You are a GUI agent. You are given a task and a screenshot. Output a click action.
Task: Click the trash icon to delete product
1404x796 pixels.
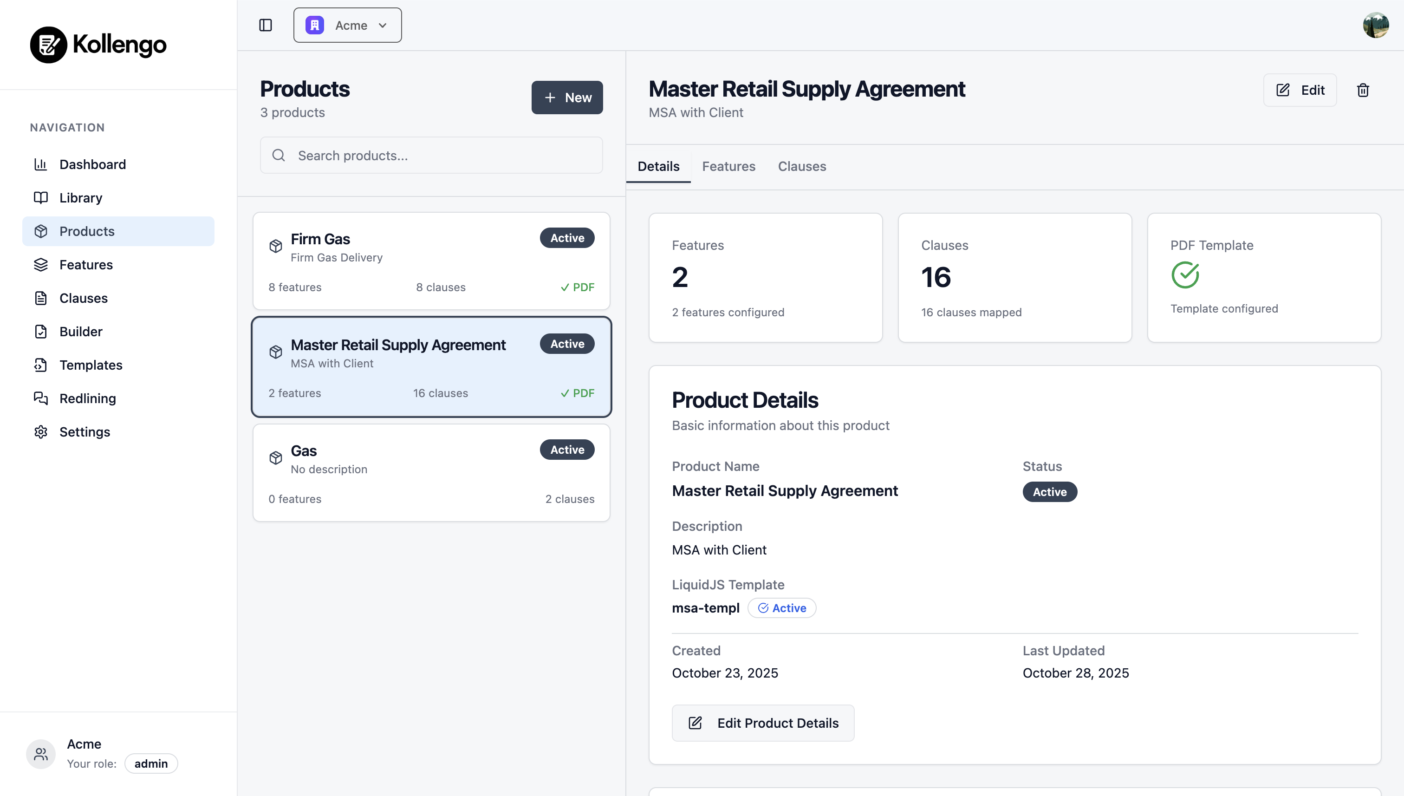pyautogui.click(x=1363, y=90)
